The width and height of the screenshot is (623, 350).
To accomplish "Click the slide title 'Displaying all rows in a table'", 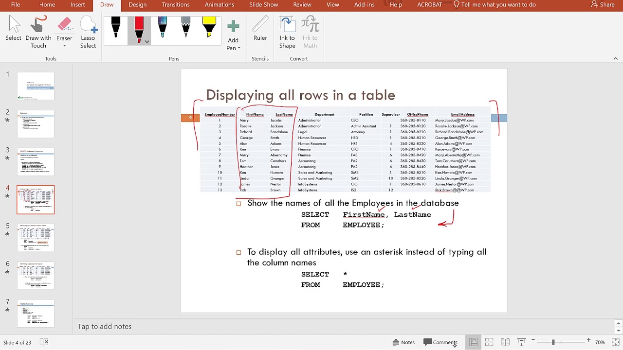I will click(x=300, y=95).
